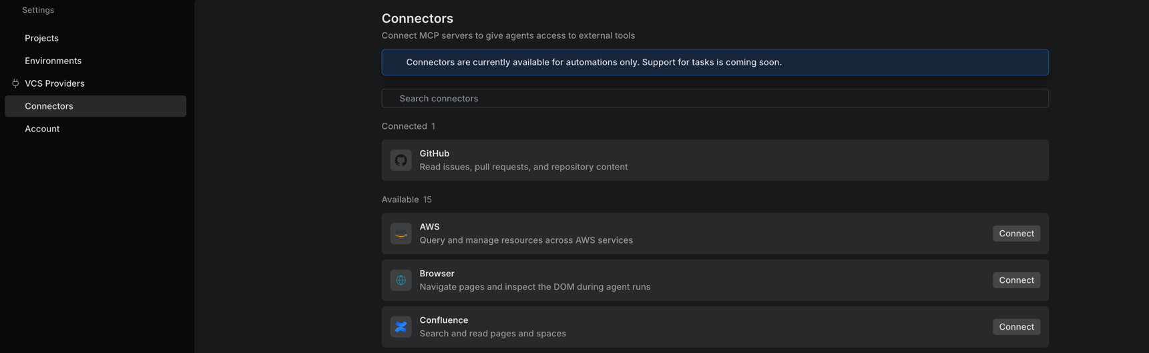Open the Account settings section
Viewport: 1149px width, 353px height.
click(x=42, y=129)
